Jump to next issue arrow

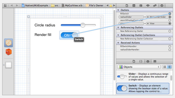pos(114,5)
